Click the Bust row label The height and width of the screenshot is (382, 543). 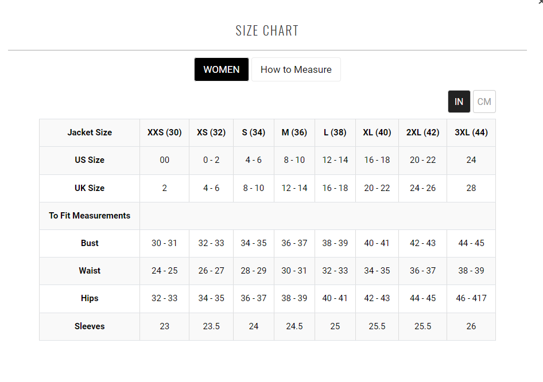tap(90, 243)
